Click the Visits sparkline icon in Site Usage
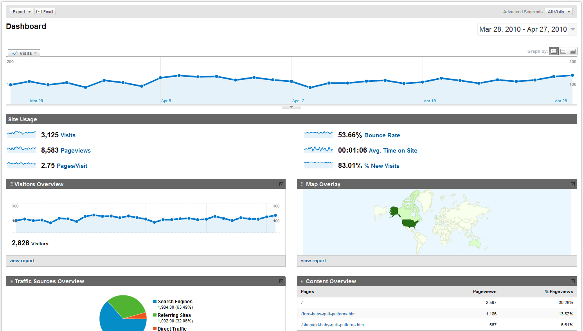The width and height of the screenshot is (583, 331). (22, 135)
